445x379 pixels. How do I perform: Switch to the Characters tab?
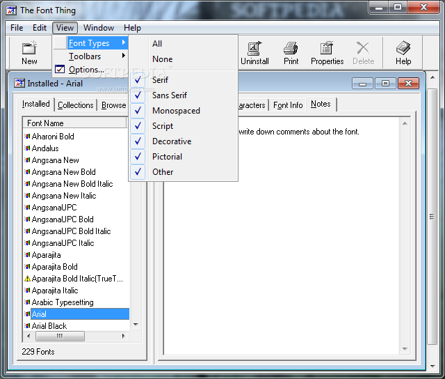(x=252, y=105)
